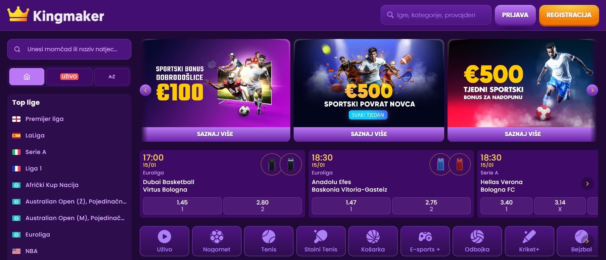Screen dimensions: 606x260
Task: Show next featured matches with right chevron
Action: click(587, 184)
